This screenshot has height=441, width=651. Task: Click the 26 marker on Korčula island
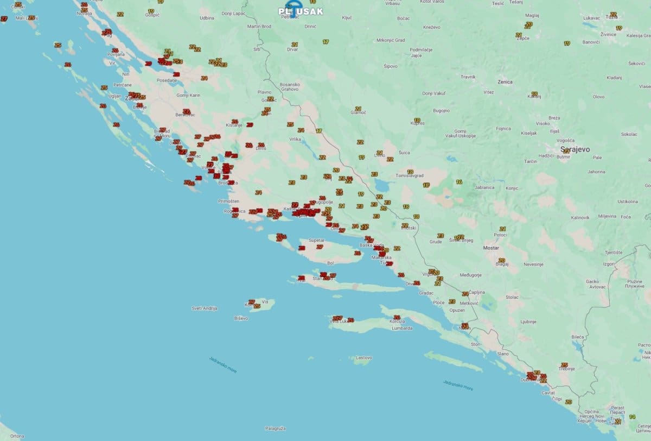[x=397, y=317]
